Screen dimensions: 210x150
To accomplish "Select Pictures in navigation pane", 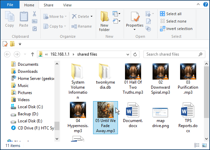I will coord(22,93).
